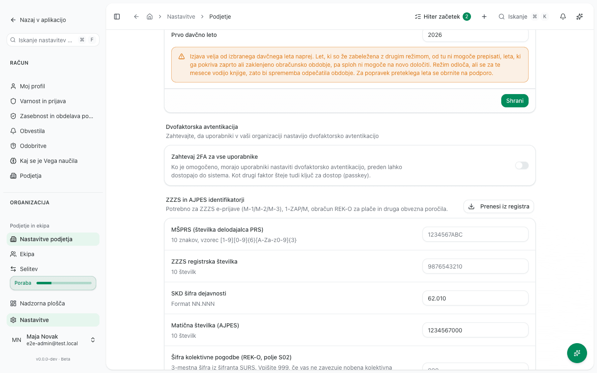The image size is (597, 373).
Task: Focus the Iskanje nastavitev search field
Action: pyautogui.click(x=53, y=40)
